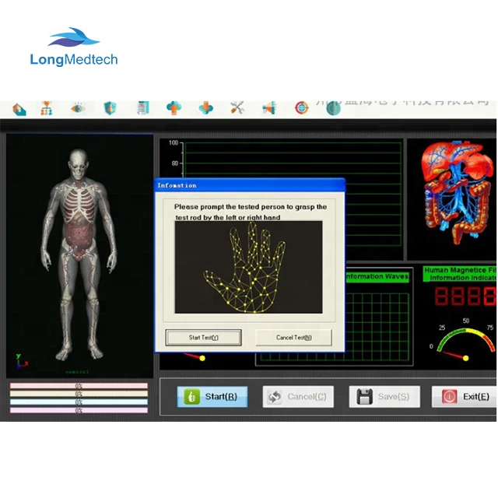Viewport: 498px width, 498px height.
Task: Click the cloud upload arrow icon
Action: point(174,108)
